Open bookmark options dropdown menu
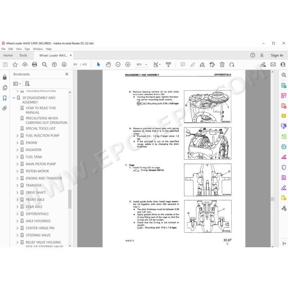288x288 pixels. 17,84
